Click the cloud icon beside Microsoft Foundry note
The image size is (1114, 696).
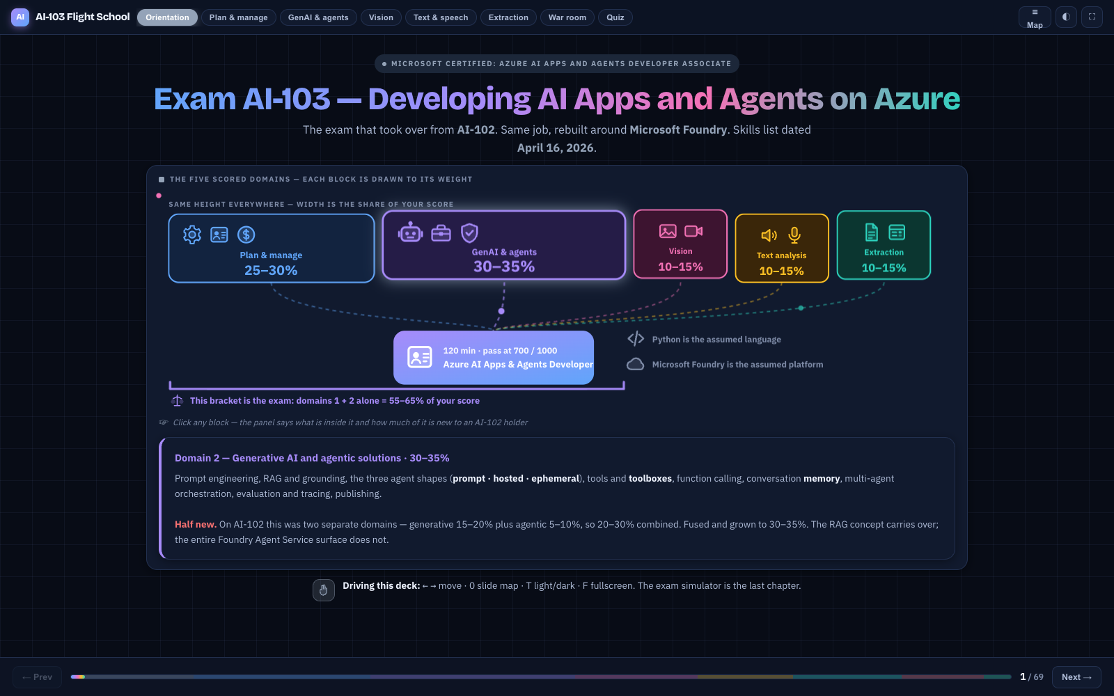(636, 364)
